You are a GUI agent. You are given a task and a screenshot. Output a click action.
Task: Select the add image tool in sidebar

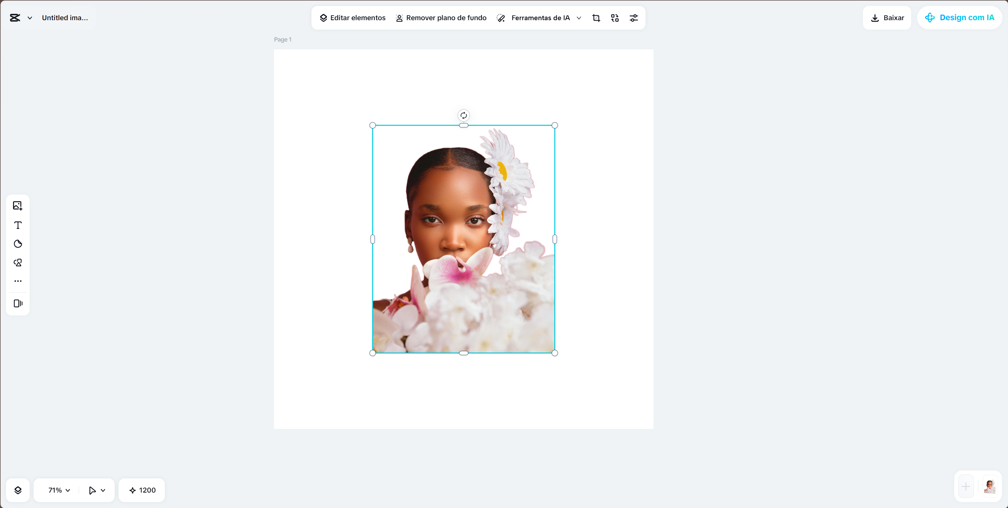(18, 205)
